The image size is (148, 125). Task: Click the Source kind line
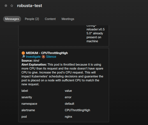pyautogui.click(x=30, y=61)
